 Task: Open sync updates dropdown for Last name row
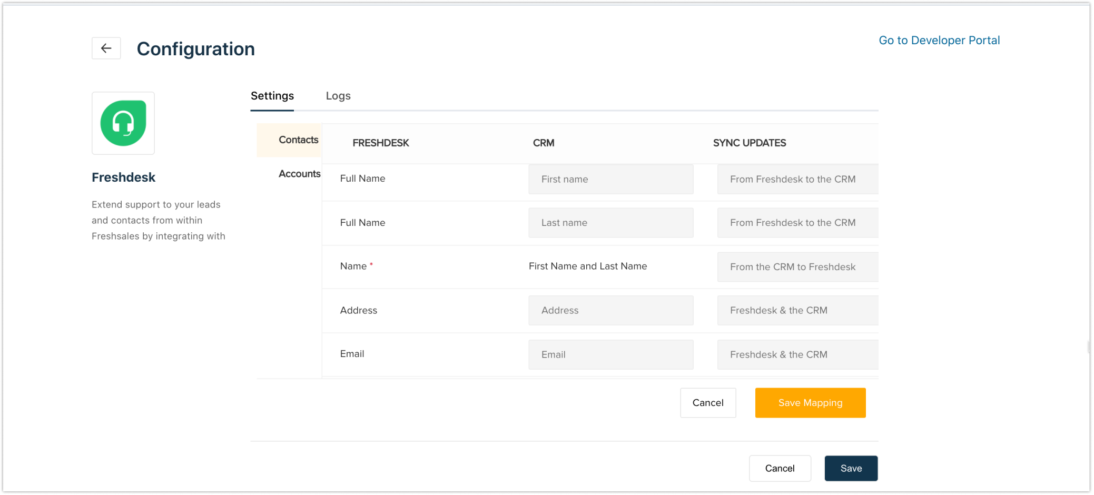point(797,223)
